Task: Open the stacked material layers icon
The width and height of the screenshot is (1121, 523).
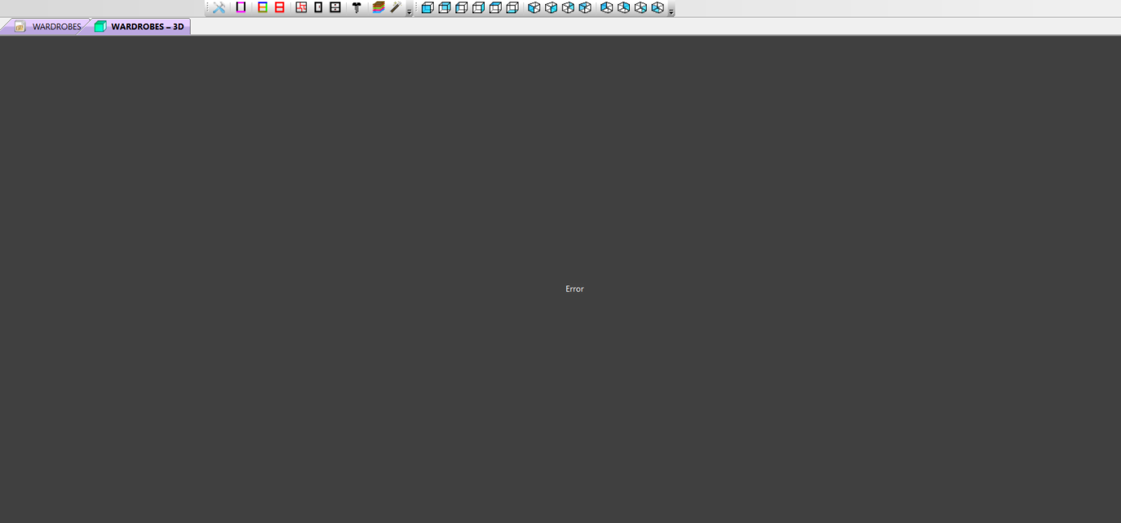Action: [378, 8]
